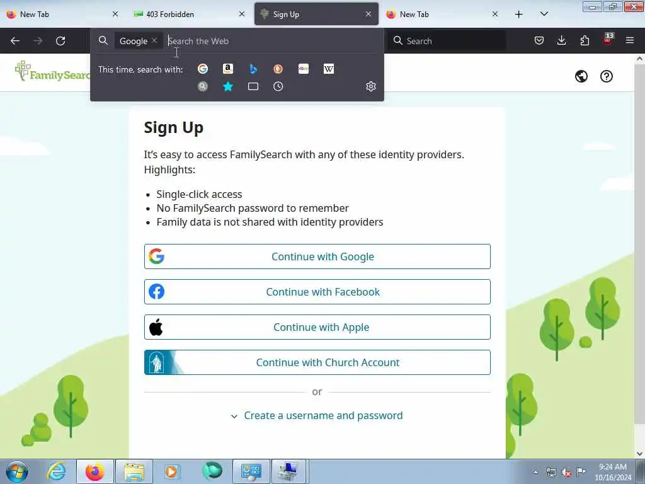Open the list all tabs dropdown
The height and width of the screenshot is (484, 645).
point(544,14)
